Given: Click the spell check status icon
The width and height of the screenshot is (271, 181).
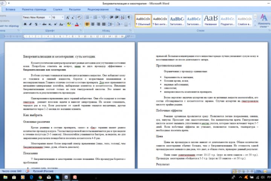Looking at the screenshot, I should (27, 171).
